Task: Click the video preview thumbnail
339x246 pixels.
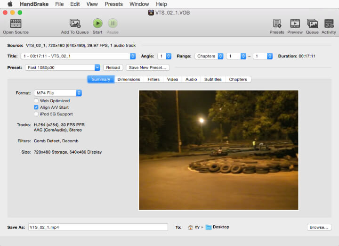Action: 218,150
